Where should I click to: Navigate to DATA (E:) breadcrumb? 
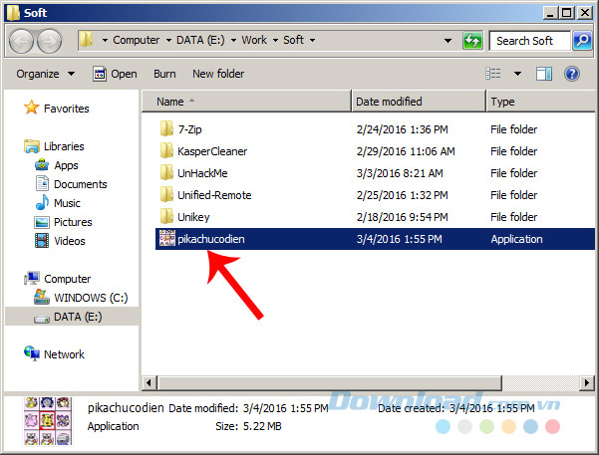click(x=200, y=40)
